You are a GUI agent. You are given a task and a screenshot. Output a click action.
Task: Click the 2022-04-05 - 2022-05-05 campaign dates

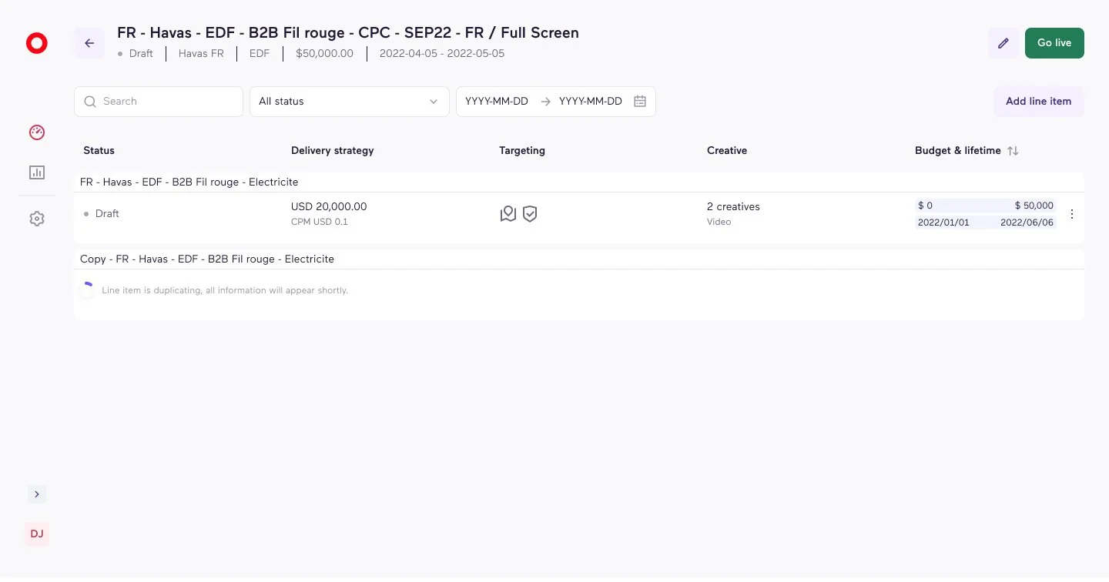[442, 54]
